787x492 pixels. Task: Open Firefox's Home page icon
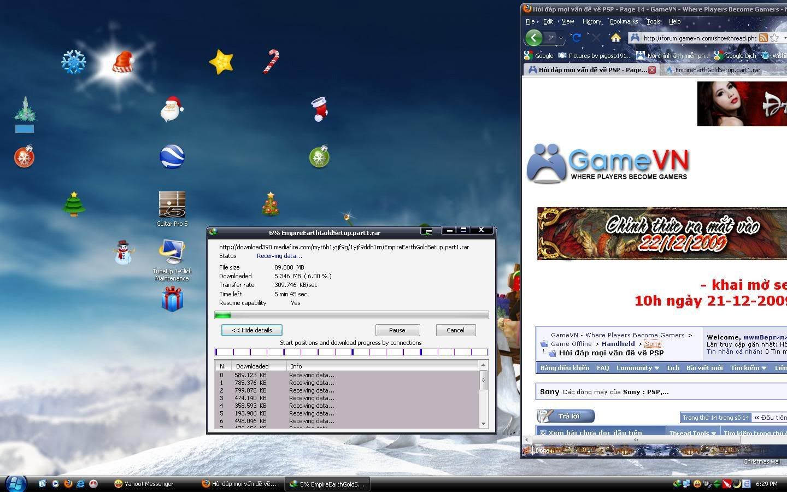(x=615, y=38)
